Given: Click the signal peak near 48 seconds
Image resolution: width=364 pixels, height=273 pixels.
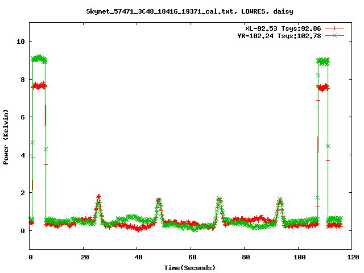Looking at the screenshot, I should coord(159,201).
